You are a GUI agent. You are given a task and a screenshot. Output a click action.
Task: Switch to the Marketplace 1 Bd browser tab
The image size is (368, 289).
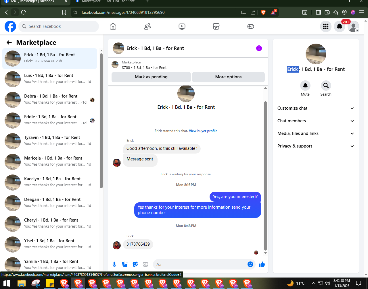108,1
